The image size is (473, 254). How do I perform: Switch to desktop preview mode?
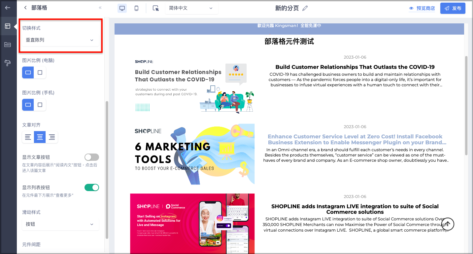pos(122,8)
